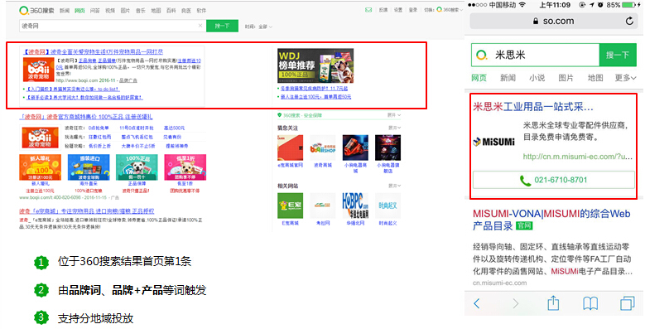Open 米思米工业用品一站式采 result title
645x329 pixels.
[x=533, y=107]
